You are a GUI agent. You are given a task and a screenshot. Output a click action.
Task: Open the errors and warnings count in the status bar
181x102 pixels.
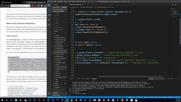tap(60, 97)
